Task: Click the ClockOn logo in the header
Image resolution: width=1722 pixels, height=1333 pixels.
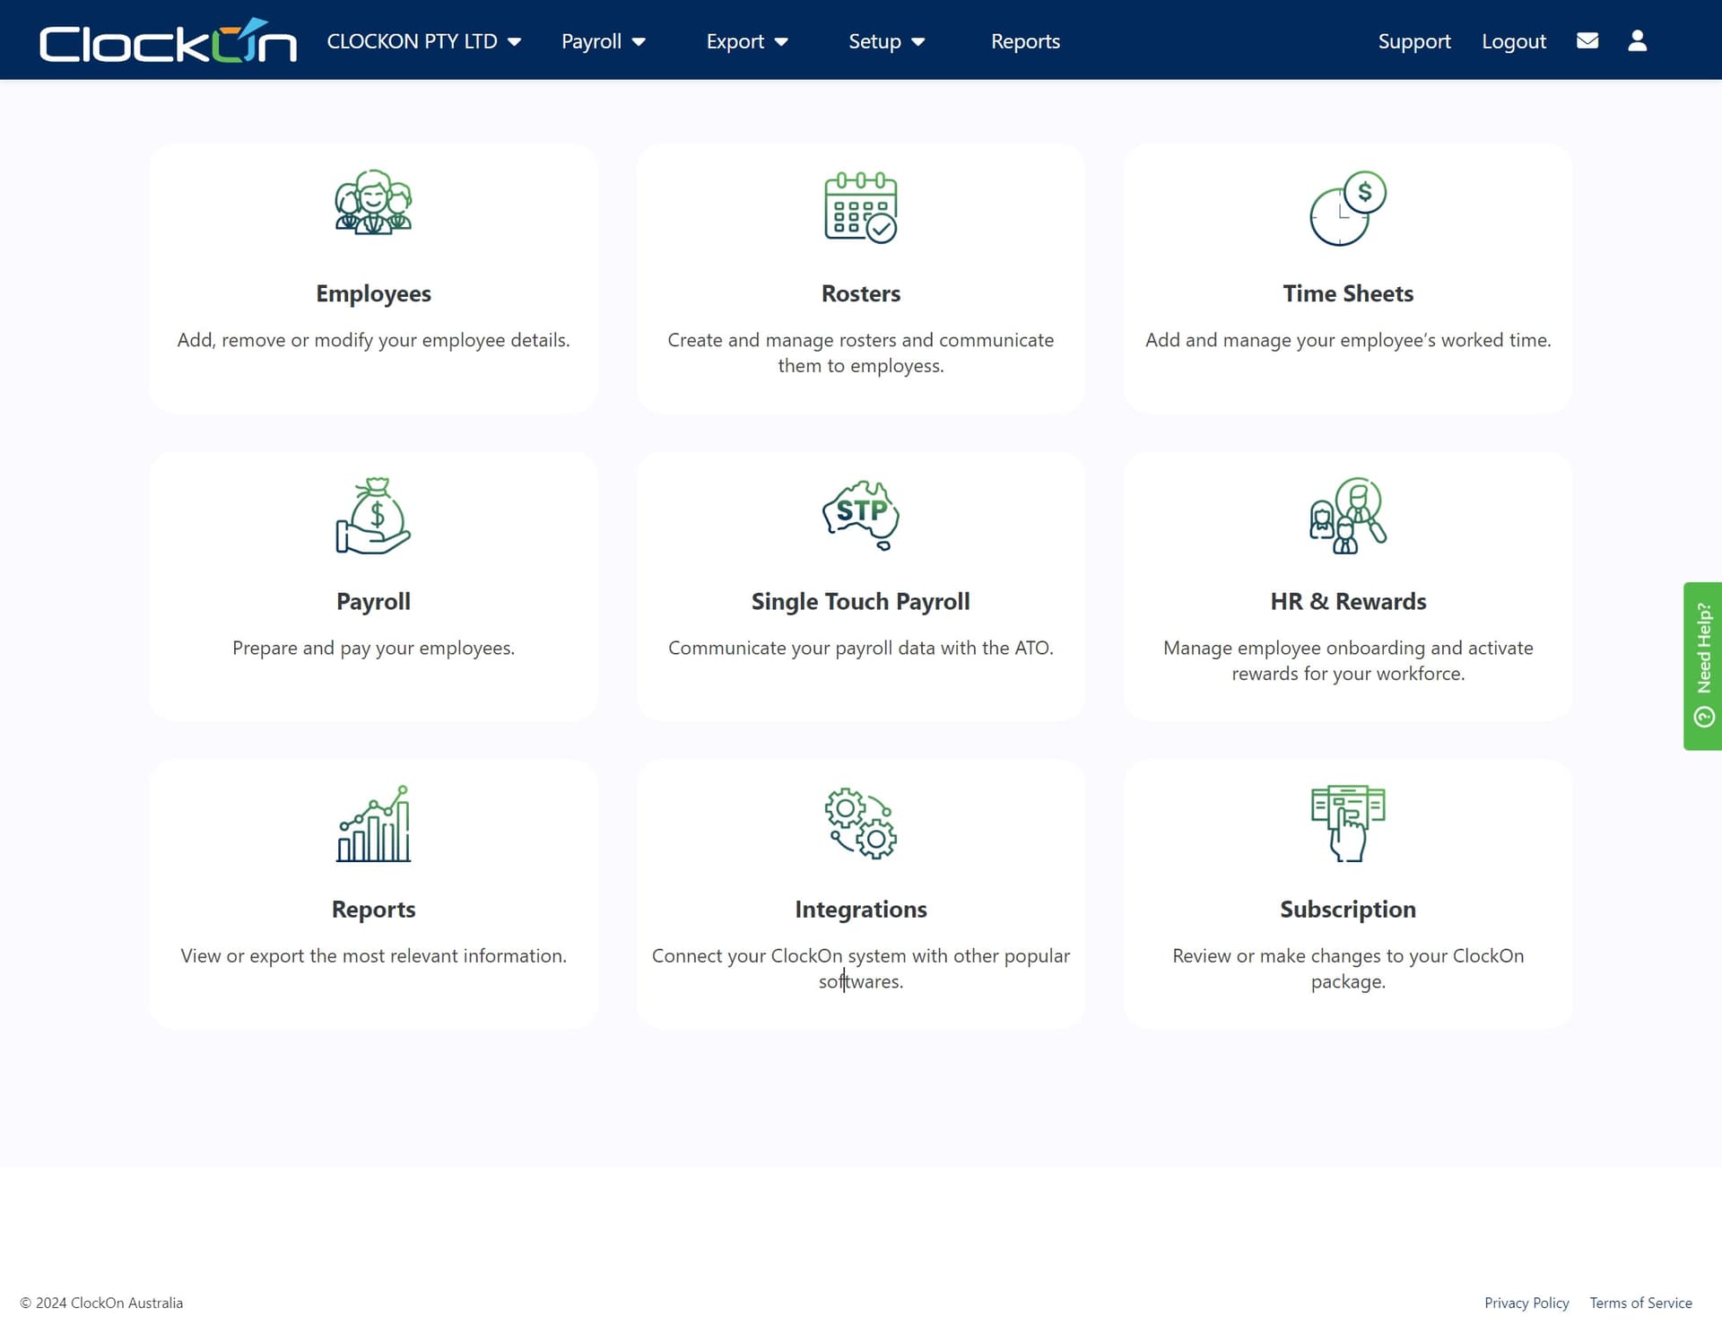Action: (x=168, y=41)
